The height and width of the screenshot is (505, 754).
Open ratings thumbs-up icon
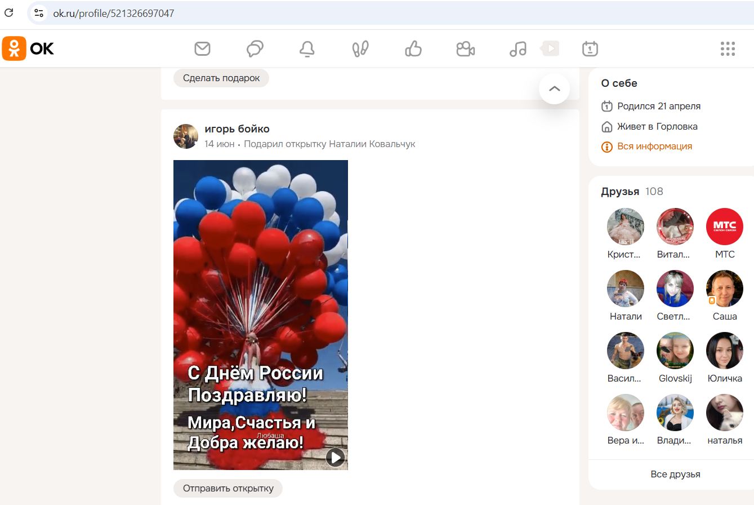click(x=413, y=49)
